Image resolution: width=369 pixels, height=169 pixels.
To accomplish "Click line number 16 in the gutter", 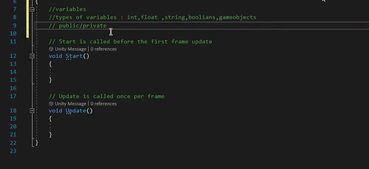I will [x=13, y=88].
